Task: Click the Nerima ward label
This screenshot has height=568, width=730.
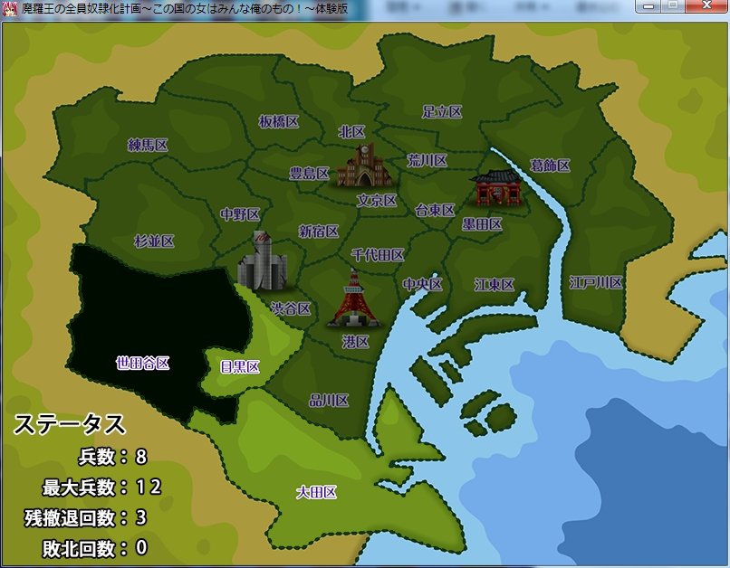Action: coord(148,144)
